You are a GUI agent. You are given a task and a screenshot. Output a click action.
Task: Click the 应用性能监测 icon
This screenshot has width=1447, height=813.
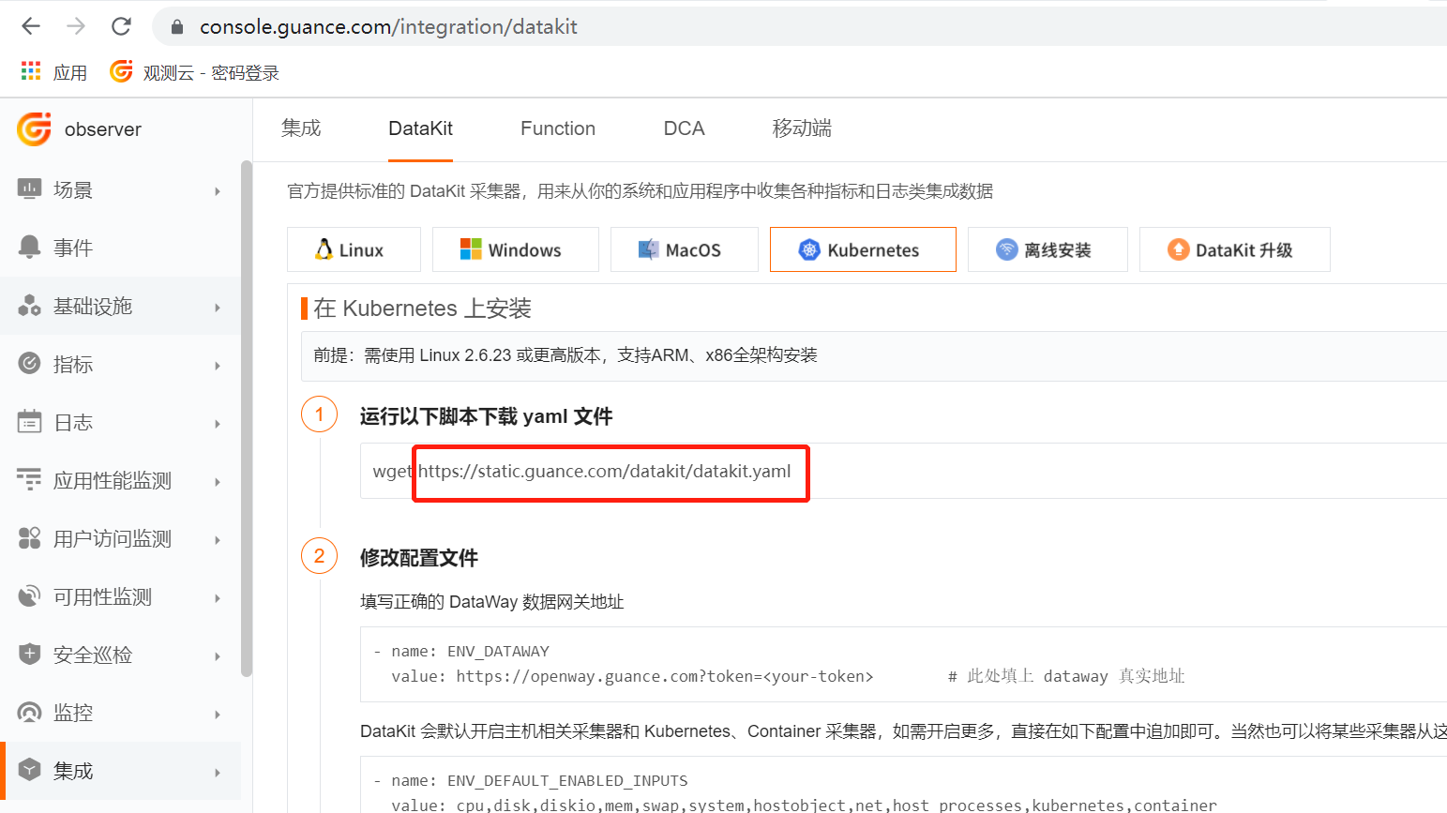pyautogui.click(x=30, y=480)
